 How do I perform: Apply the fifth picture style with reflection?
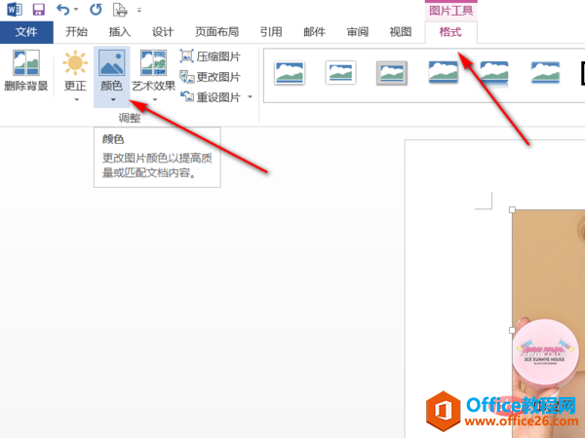coord(494,73)
